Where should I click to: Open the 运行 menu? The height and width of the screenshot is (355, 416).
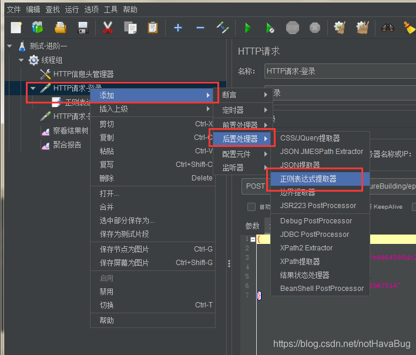pos(72,9)
